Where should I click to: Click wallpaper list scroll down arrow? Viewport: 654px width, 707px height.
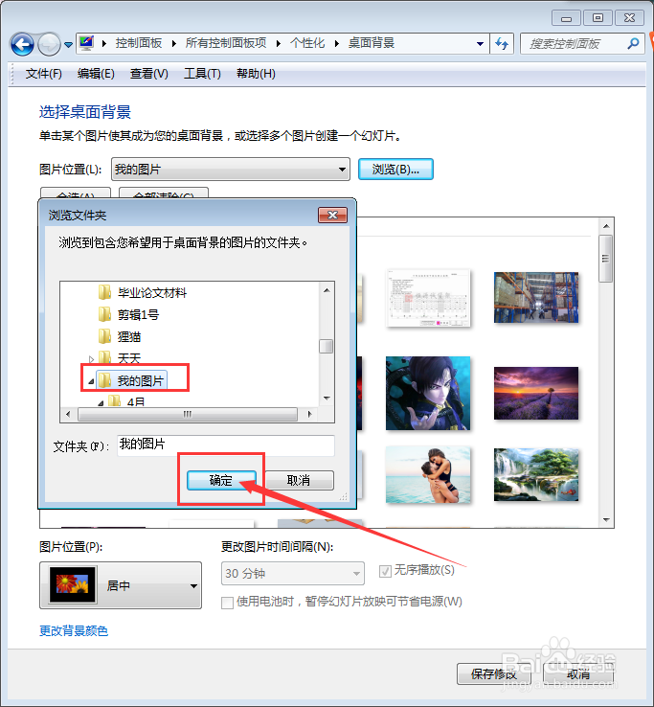point(606,520)
